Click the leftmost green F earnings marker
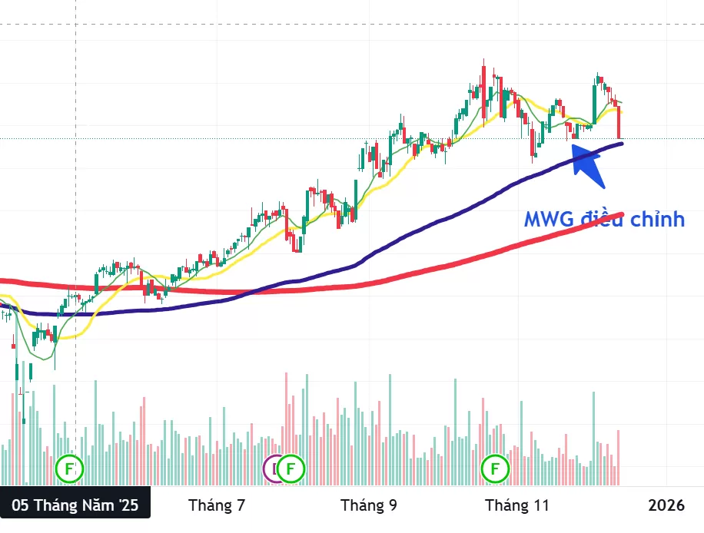Screen dimensions: 704x533 click(x=71, y=467)
